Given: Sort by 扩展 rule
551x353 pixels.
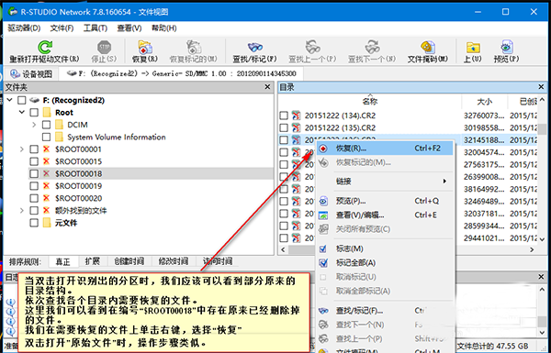Looking at the screenshot, I should point(93,261).
